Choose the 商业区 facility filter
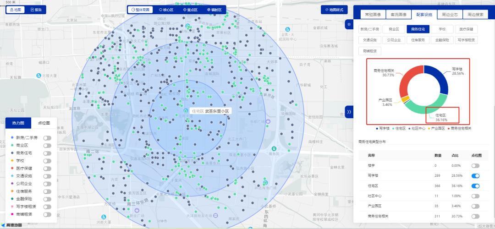 [394, 29]
